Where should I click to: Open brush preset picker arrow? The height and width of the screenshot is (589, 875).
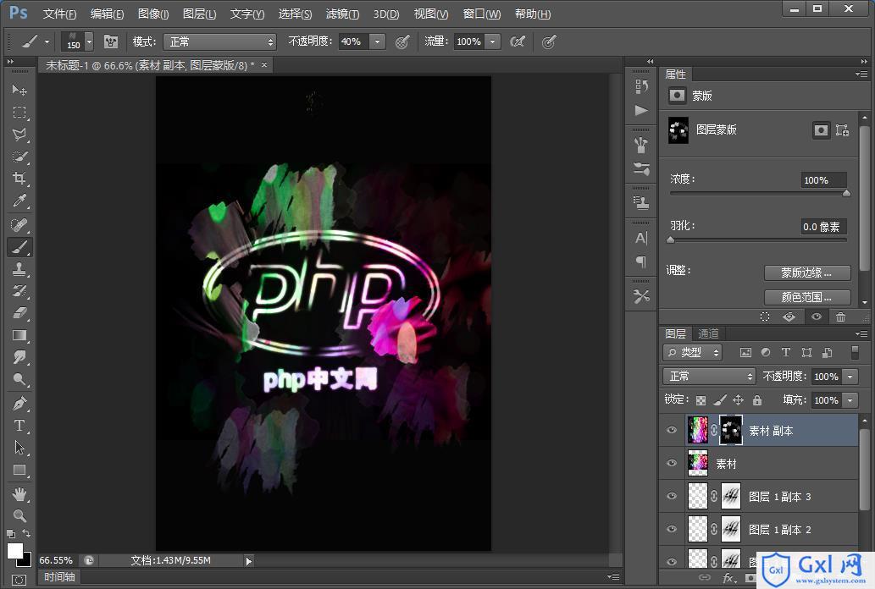(x=89, y=41)
